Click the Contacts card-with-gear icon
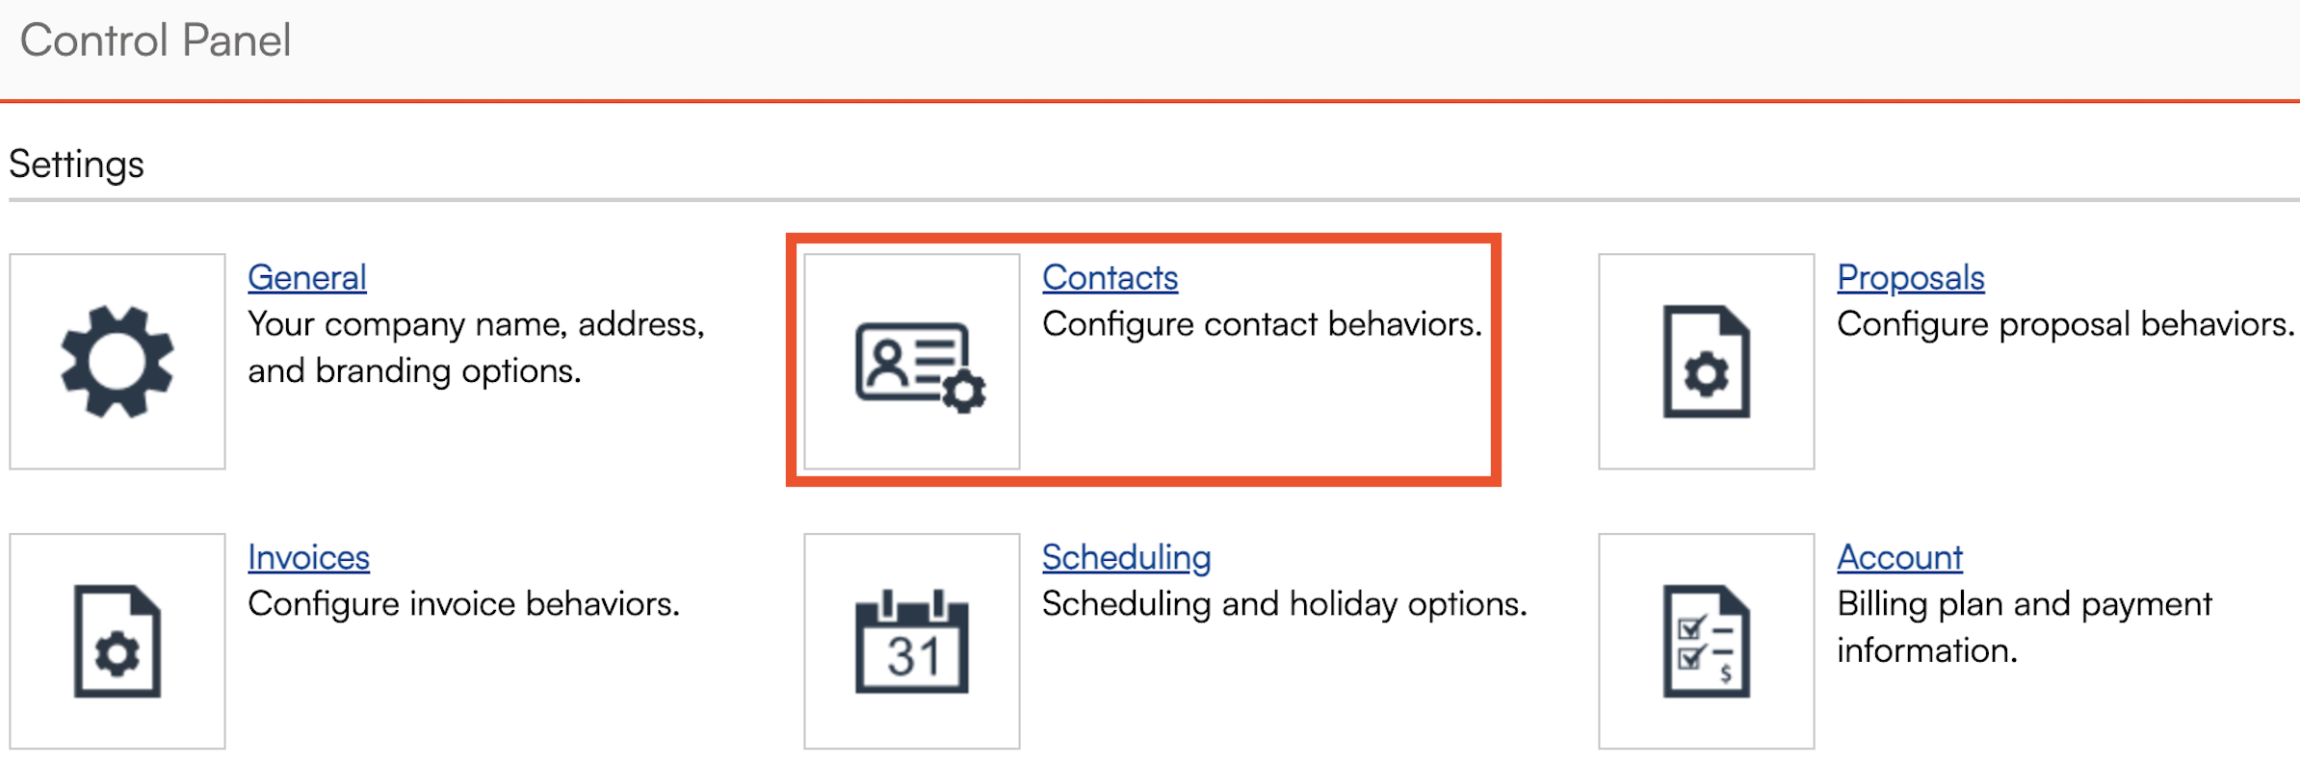2300x762 pixels. point(919,367)
